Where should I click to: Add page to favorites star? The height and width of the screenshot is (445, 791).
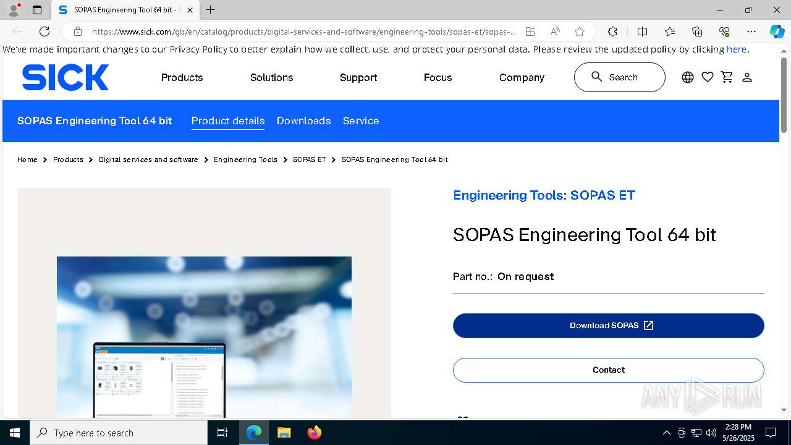[x=580, y=32]
